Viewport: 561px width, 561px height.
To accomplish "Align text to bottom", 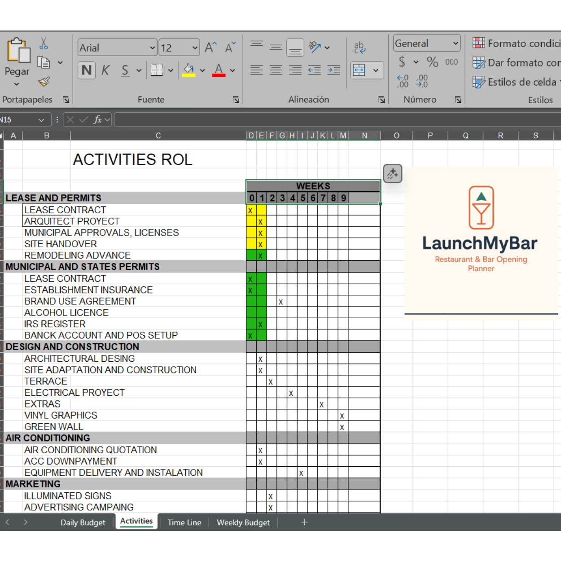I will coord(295,48).
